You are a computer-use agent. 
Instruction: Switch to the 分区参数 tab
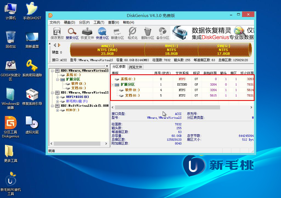(x=119, y=67)
